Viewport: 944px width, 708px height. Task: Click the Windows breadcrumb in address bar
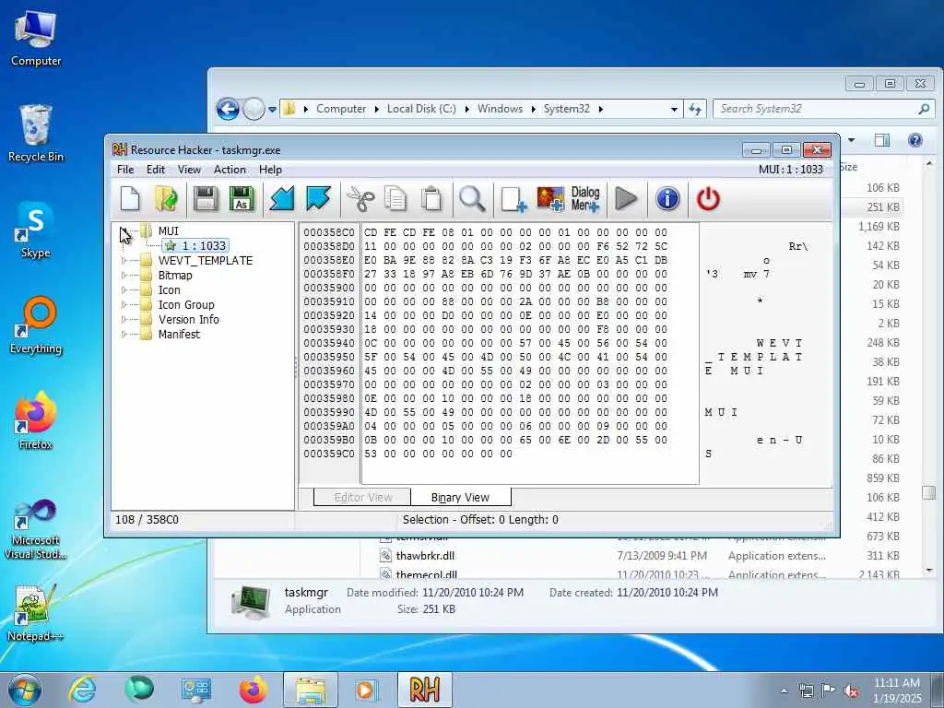point(500,109)
